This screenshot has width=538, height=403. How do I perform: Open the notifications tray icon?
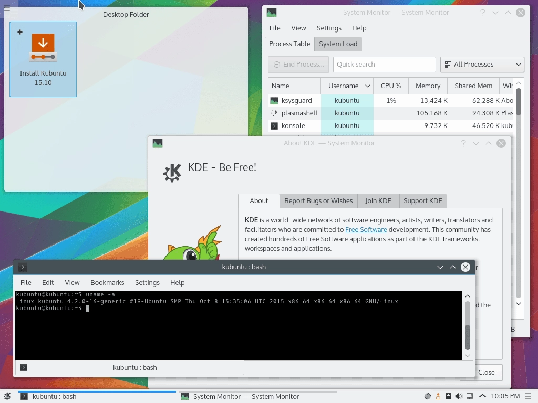(428, 396)
